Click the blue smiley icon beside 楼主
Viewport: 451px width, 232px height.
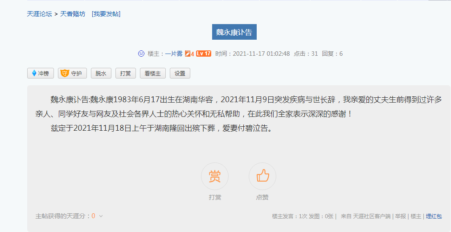click(141, 54)
